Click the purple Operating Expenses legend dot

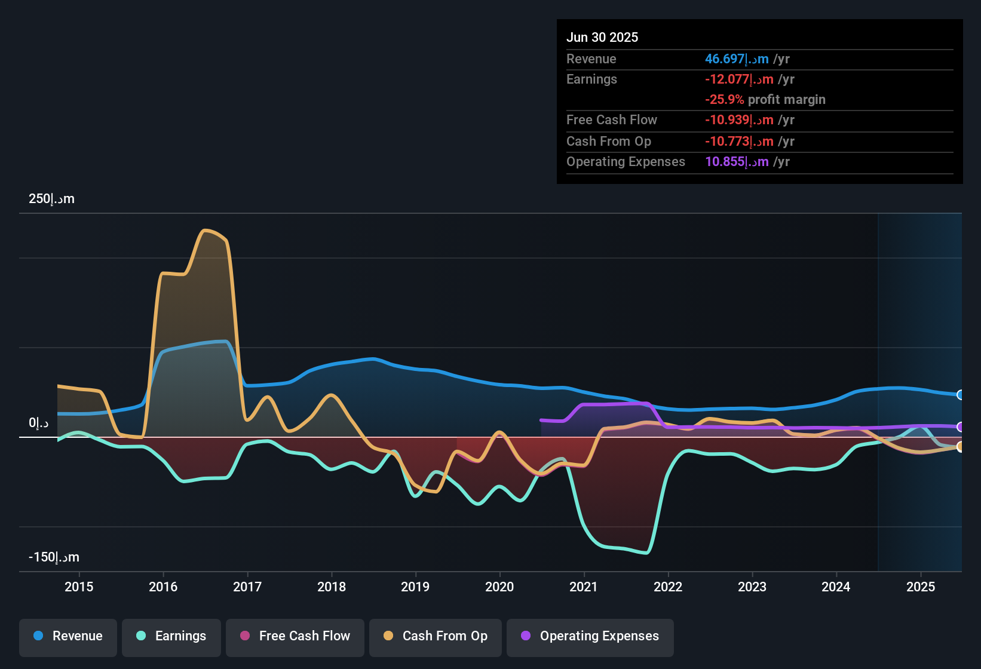(525, 636)
